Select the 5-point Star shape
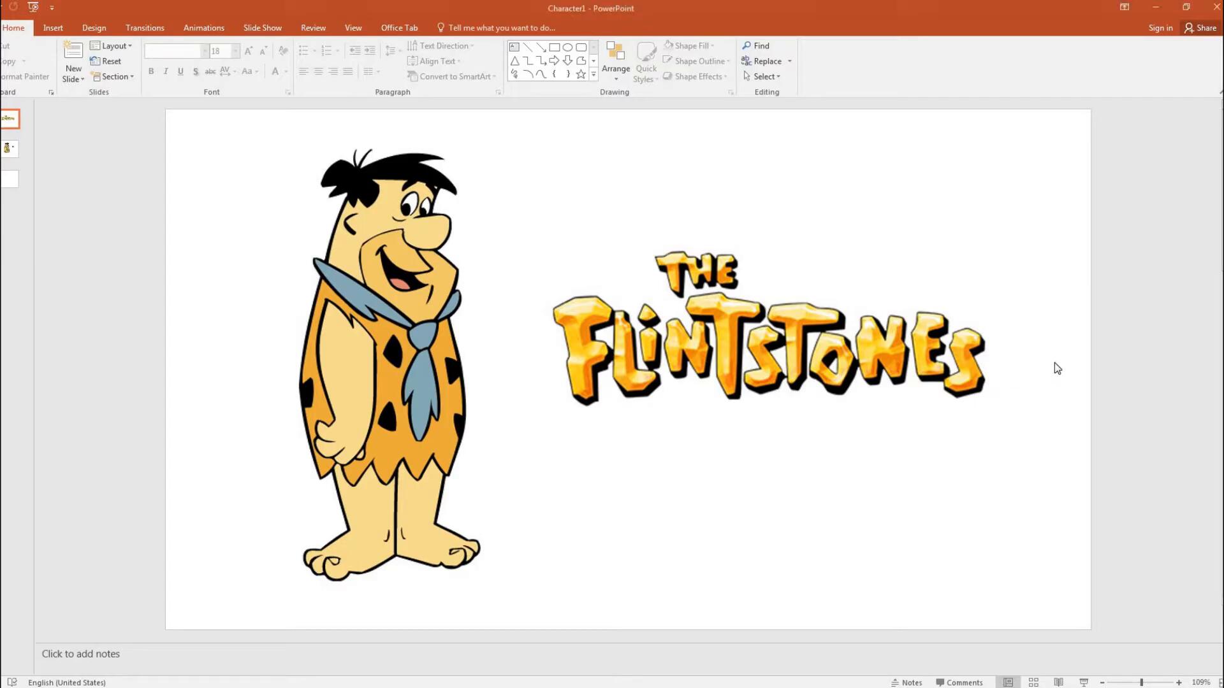 pyautogui.click(x=581, y=75)
